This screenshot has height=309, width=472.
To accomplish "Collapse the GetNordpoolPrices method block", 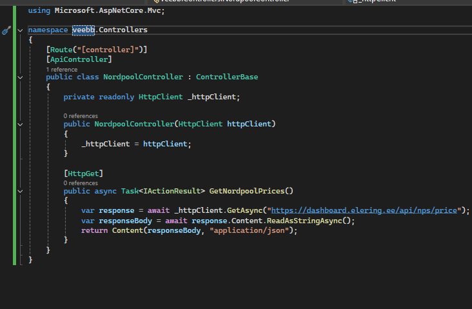I will (x=20, y=191).
